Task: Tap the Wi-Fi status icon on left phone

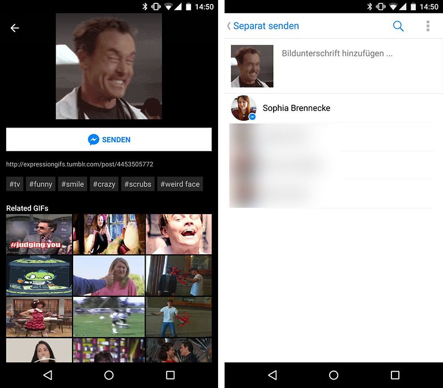Action: coord(168,6)
